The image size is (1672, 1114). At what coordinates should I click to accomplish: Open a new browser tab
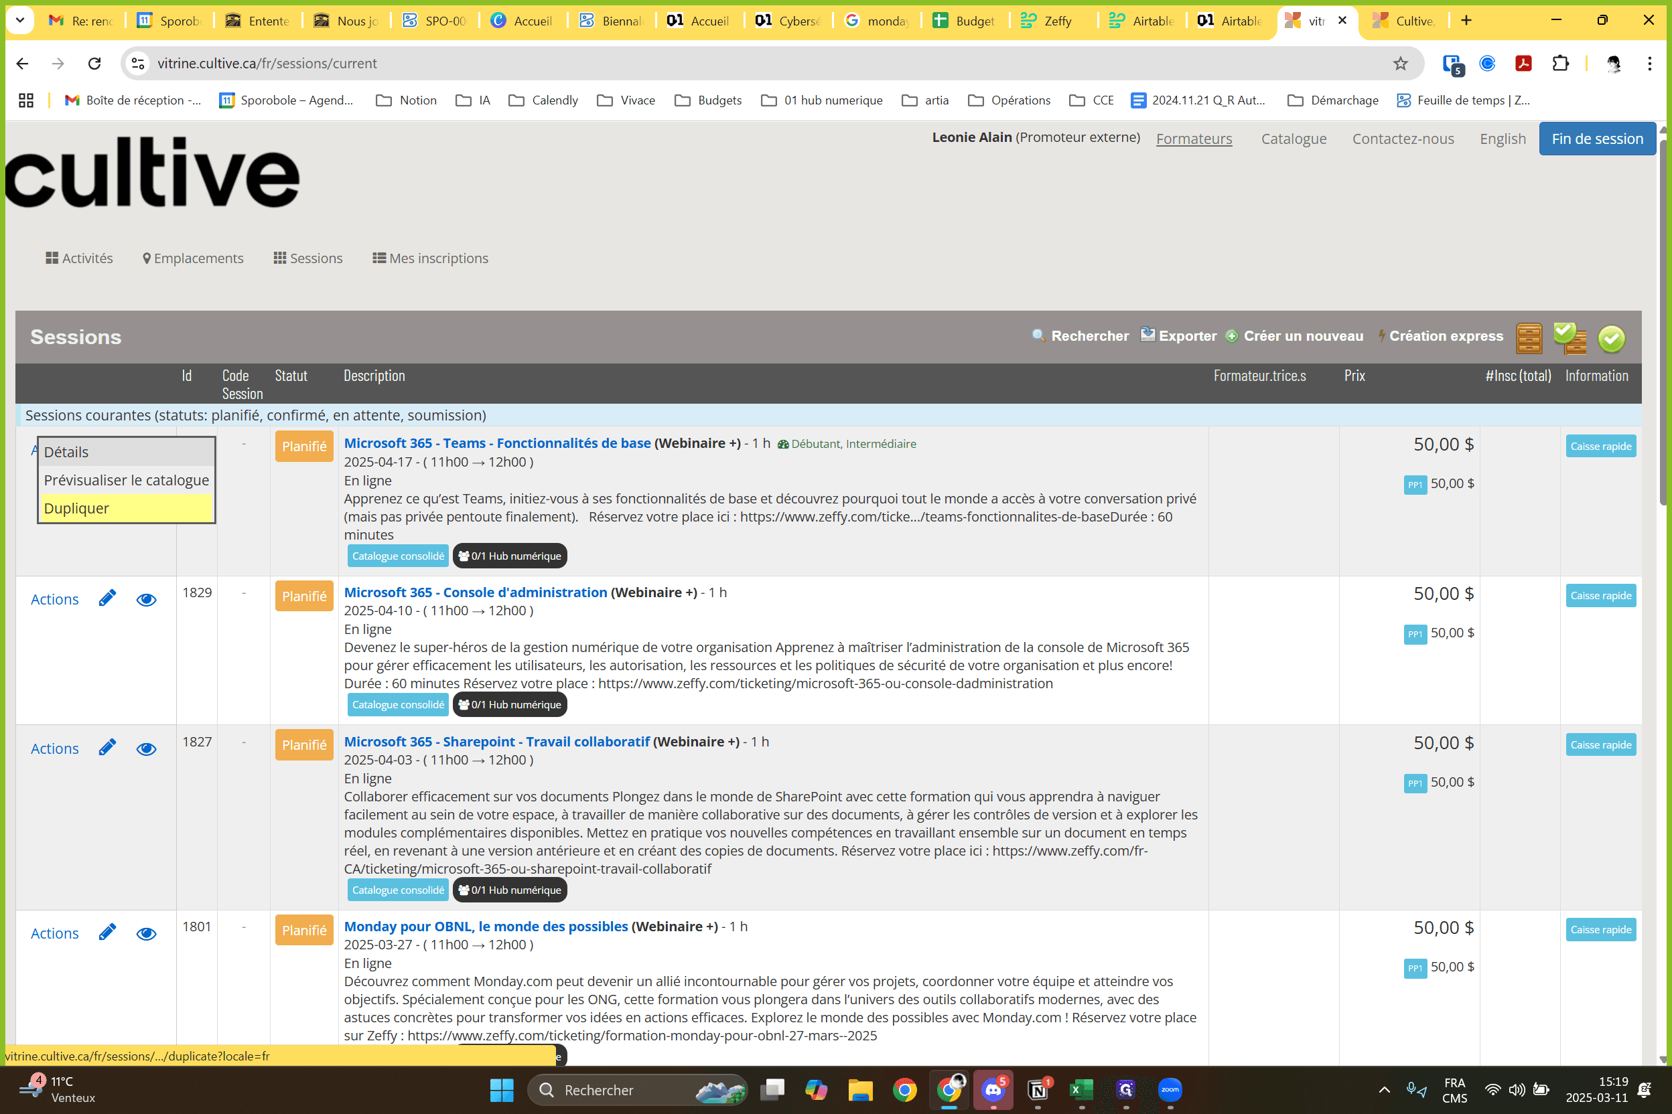point(1466,20)
